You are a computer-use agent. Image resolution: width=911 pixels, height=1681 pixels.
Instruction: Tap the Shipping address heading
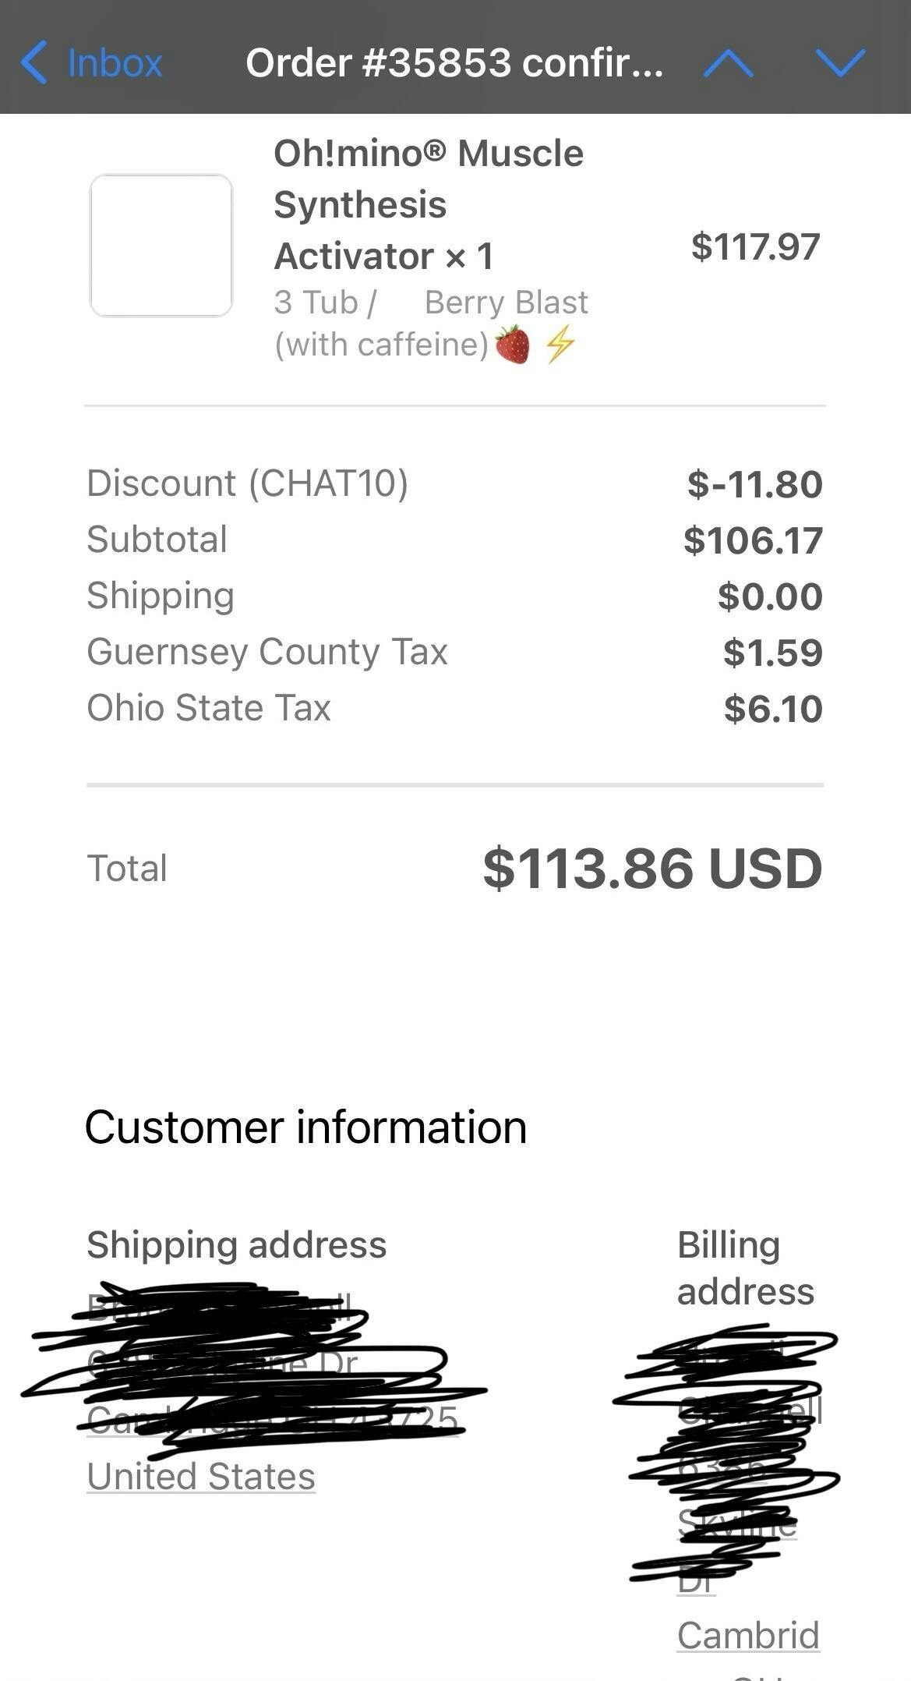237,1244
